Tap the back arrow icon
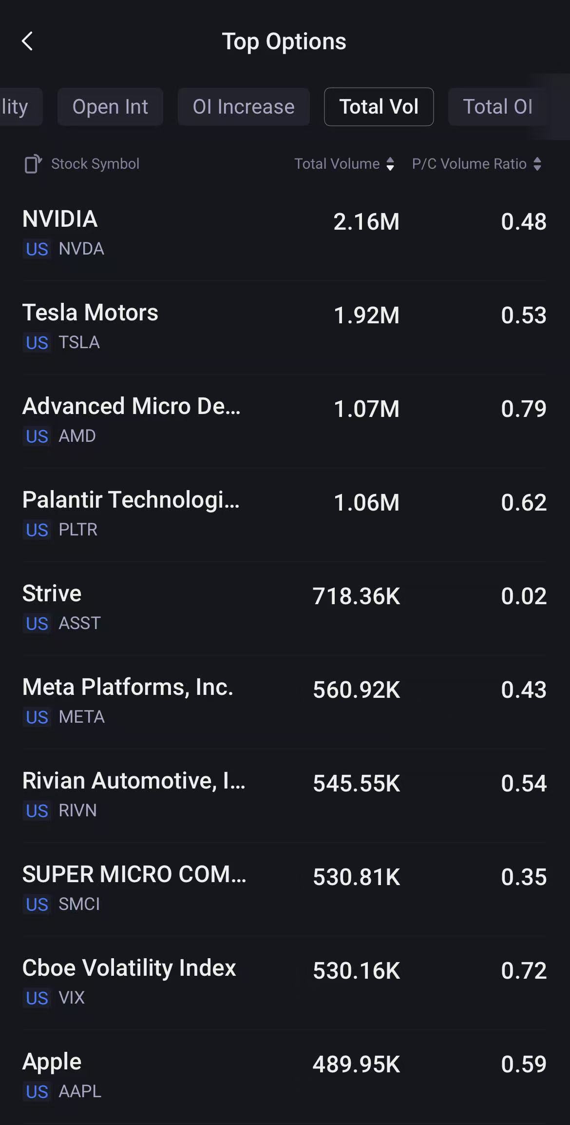 point(27,41)
